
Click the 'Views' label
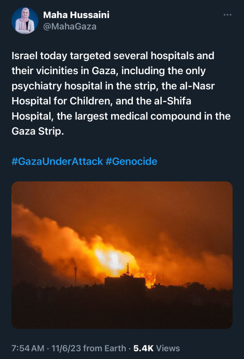coord(168,348)
